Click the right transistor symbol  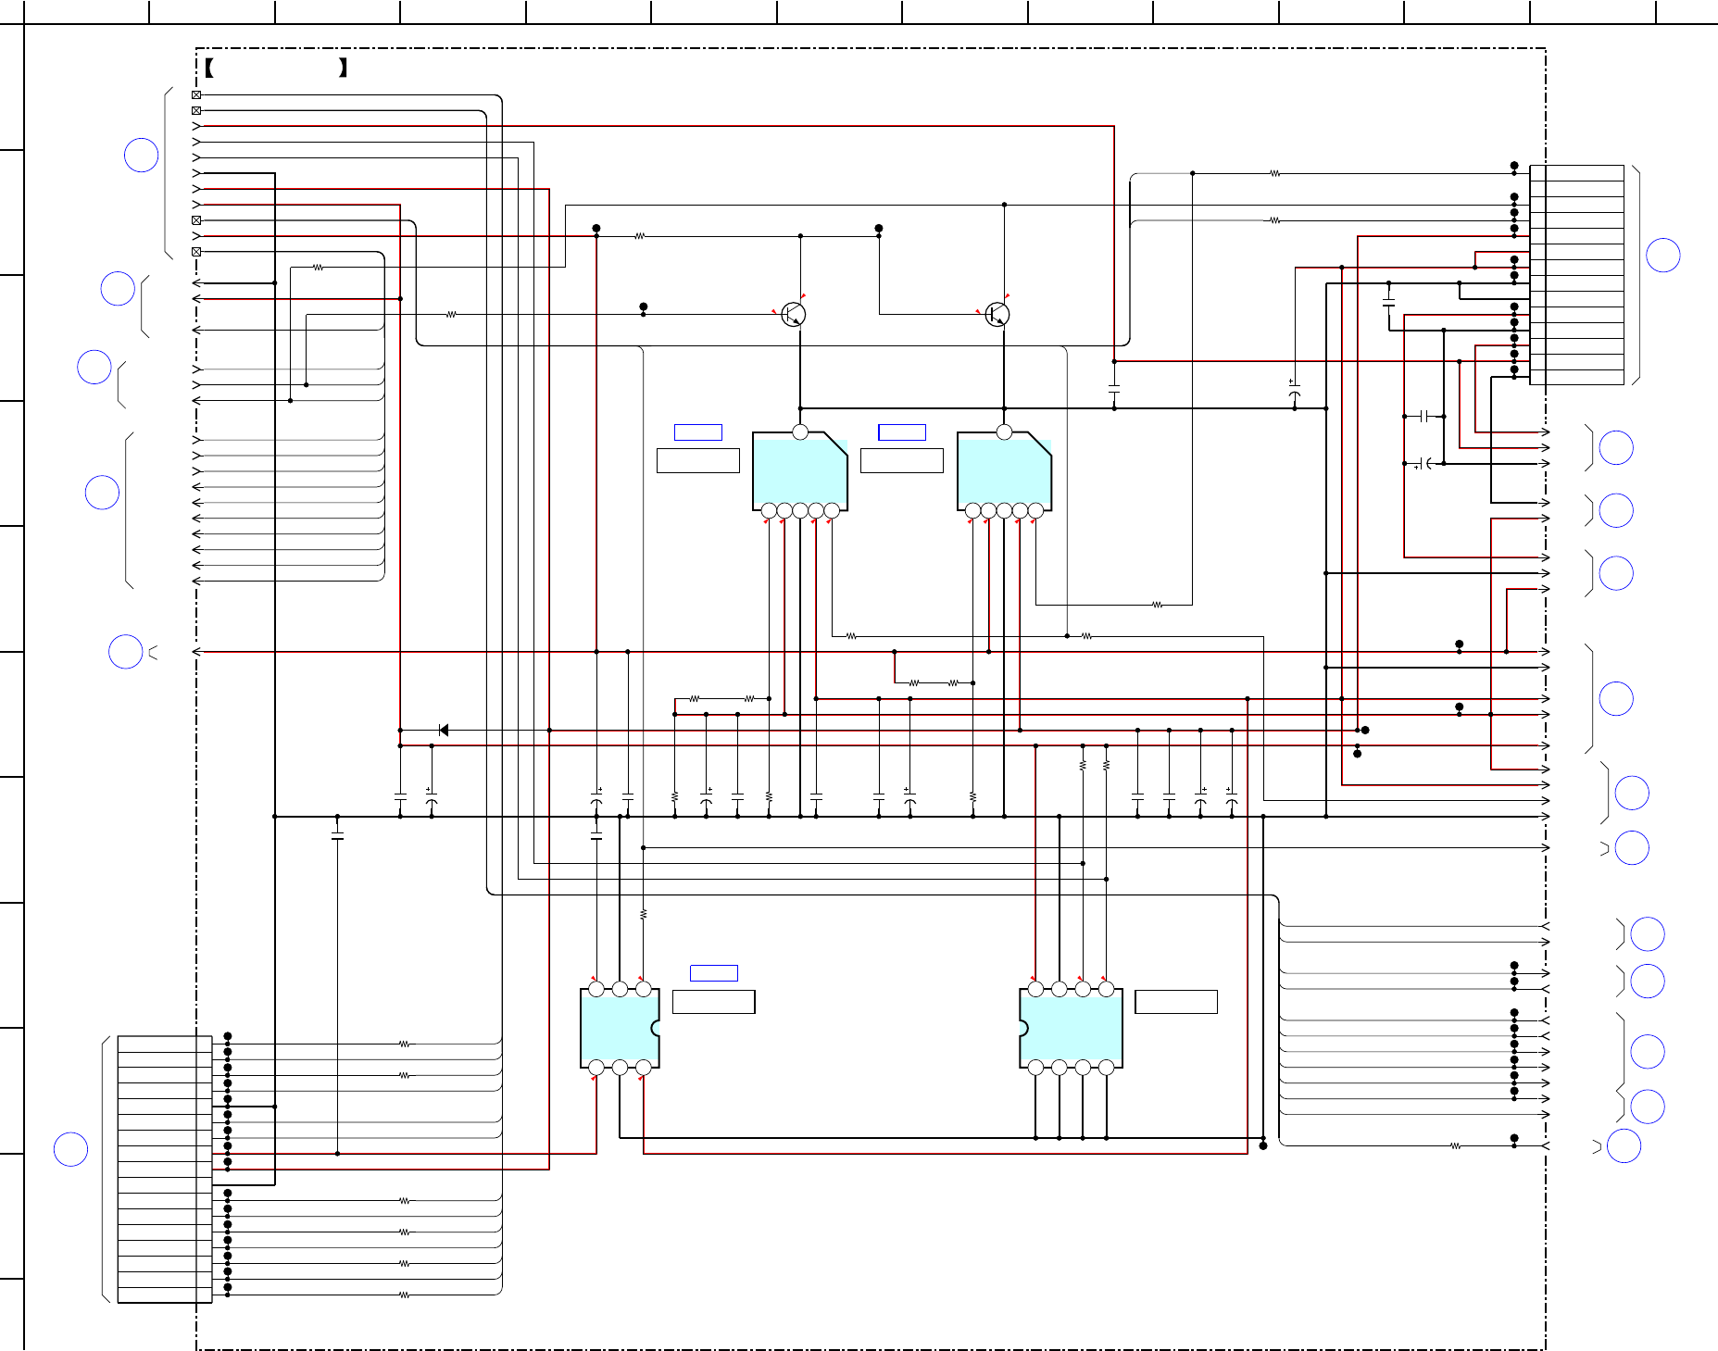click(997, 314)
